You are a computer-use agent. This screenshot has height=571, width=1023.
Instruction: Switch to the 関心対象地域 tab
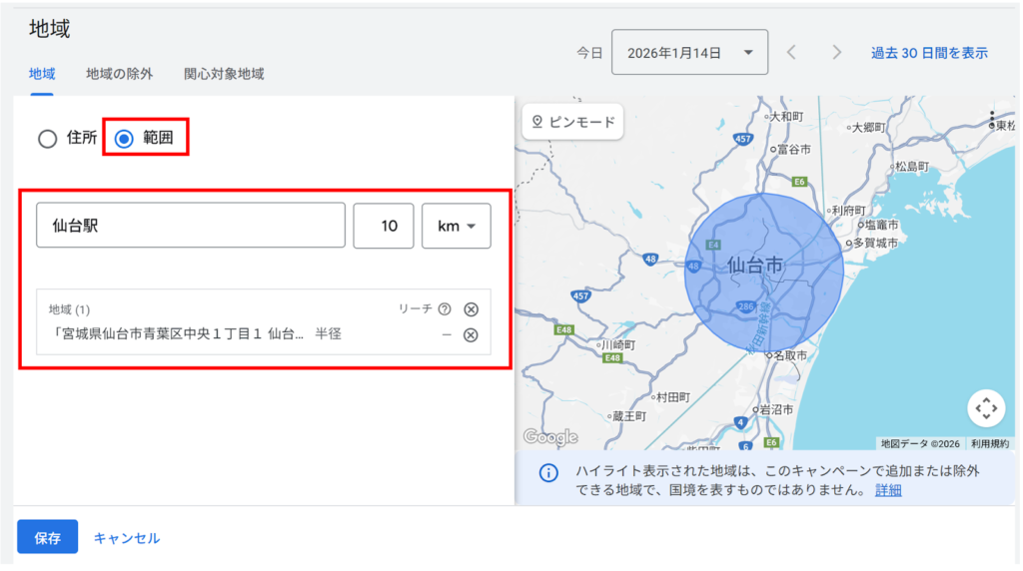pyautogui.click(x=224, y=74)
